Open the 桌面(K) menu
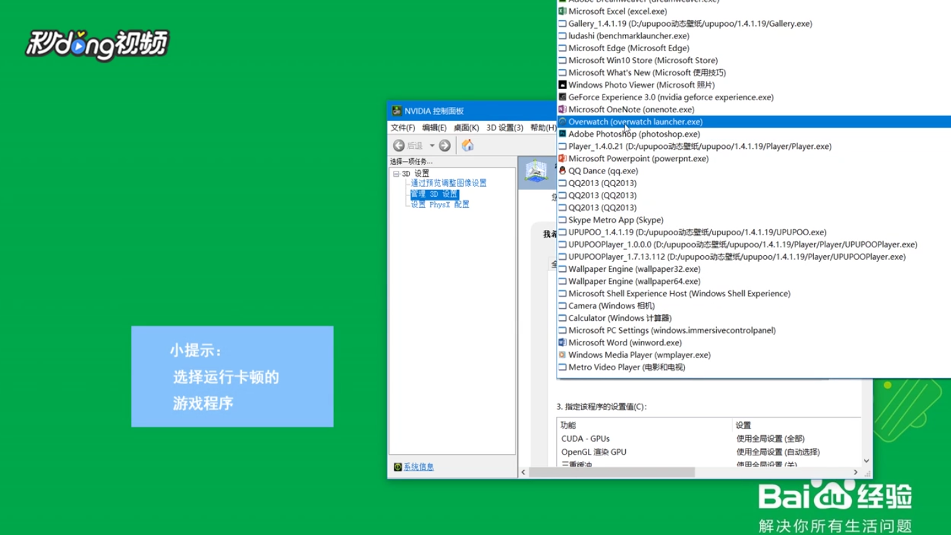Viewport: 951px width, 535px height. coord(466,128)
